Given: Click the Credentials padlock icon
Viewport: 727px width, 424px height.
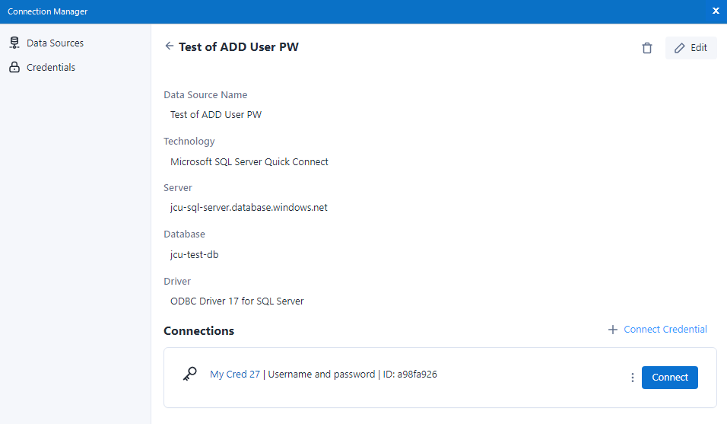Looking at the screenshot, I should tap(14, 68).
